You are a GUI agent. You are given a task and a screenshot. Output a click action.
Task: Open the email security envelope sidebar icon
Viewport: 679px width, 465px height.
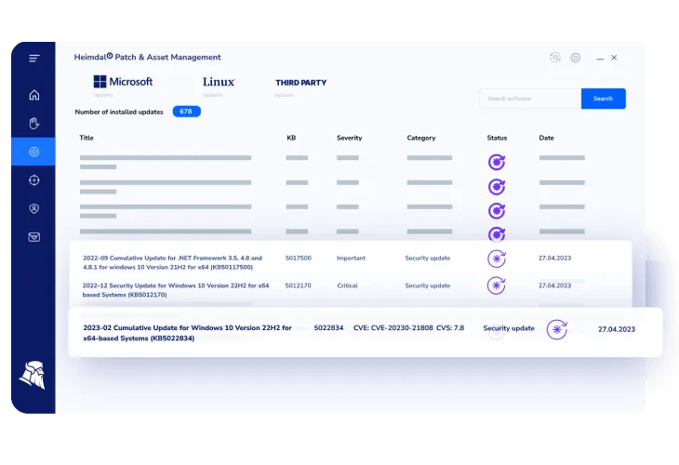click(x=34, y=237)
